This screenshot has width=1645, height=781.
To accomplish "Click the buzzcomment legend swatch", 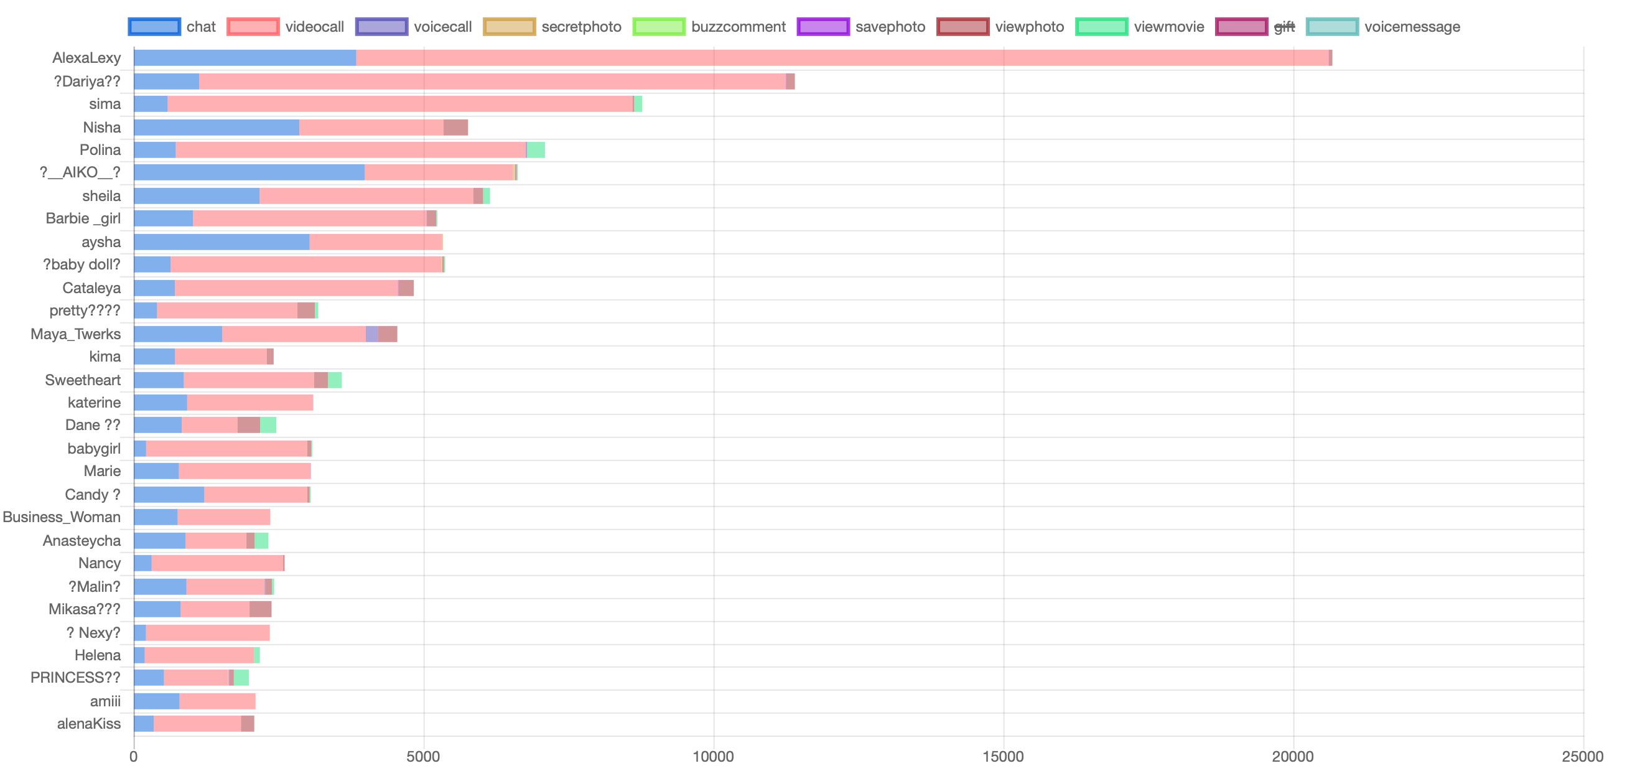I will tap(658, 27).
